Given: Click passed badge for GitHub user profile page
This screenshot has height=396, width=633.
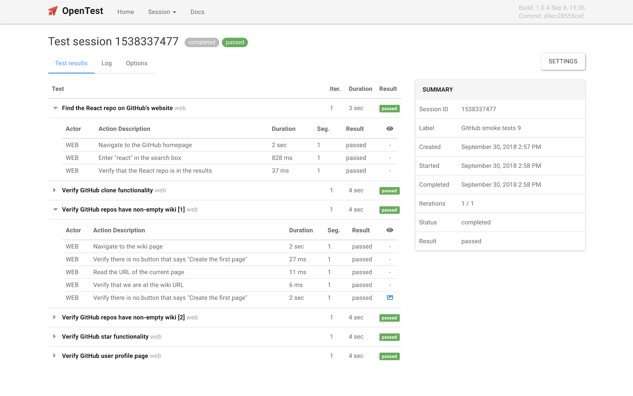Looking at the screenshot, I should (x=389, y=356).
